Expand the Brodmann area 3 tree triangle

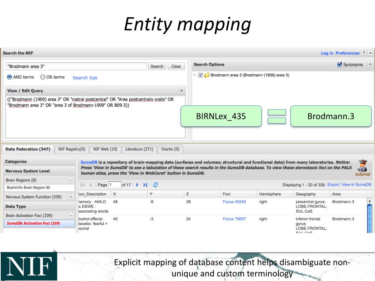(195, 75)
